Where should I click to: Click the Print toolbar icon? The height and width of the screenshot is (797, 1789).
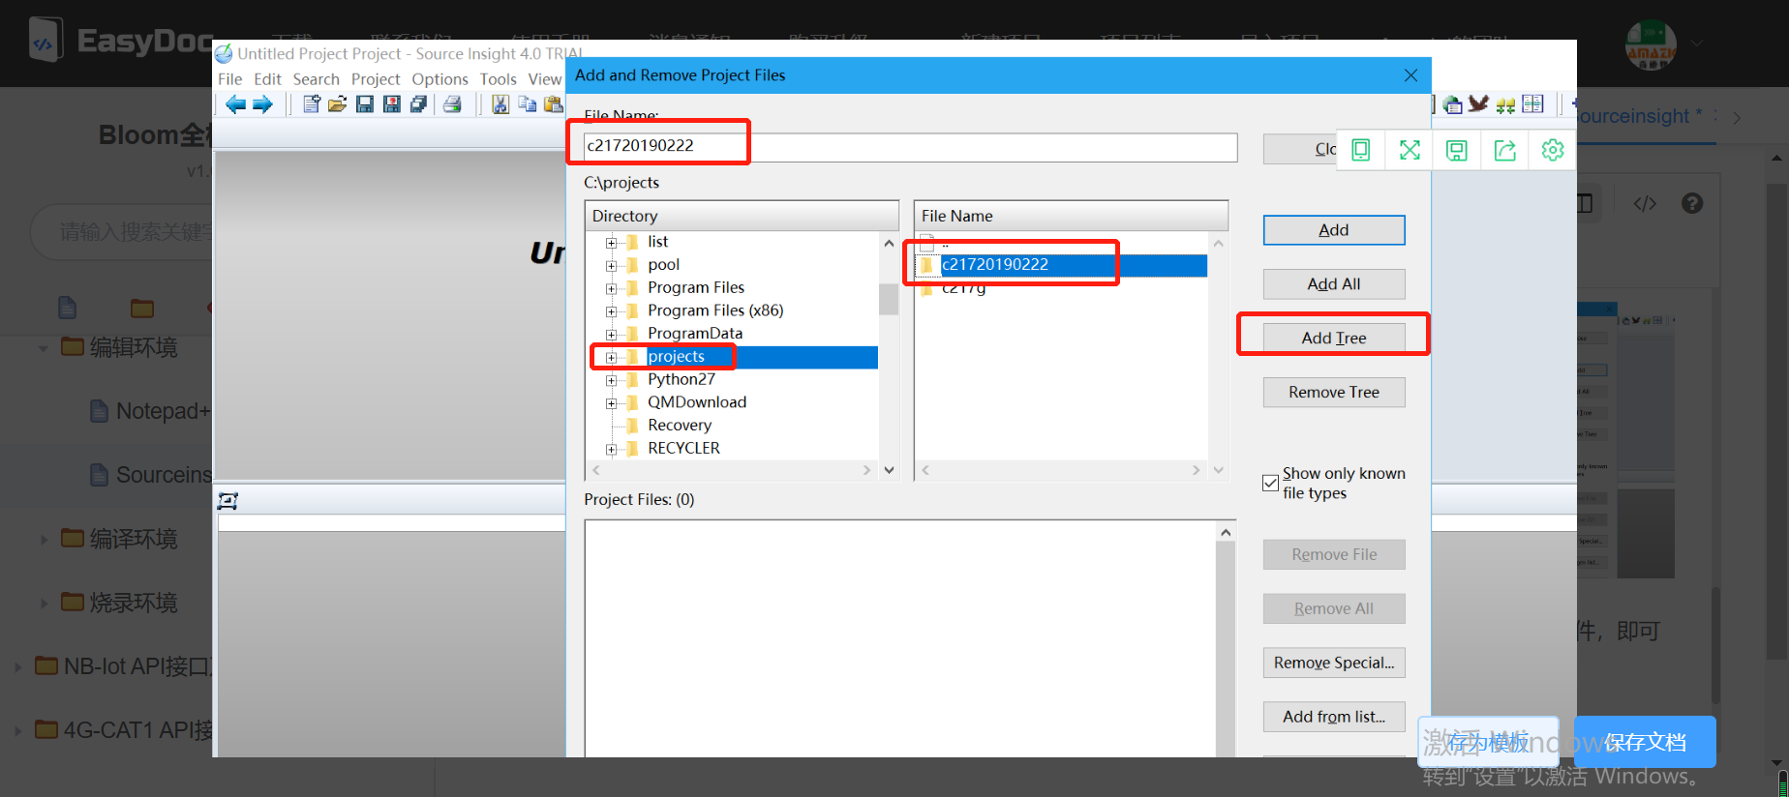click(x=452, y=104)
